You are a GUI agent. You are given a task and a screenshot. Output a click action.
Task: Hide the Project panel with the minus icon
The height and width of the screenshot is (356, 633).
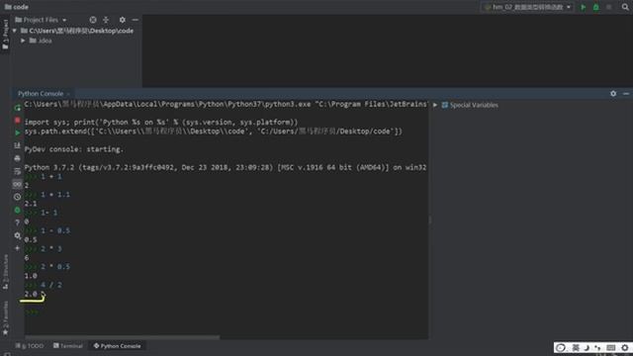(x=136, y=20)
